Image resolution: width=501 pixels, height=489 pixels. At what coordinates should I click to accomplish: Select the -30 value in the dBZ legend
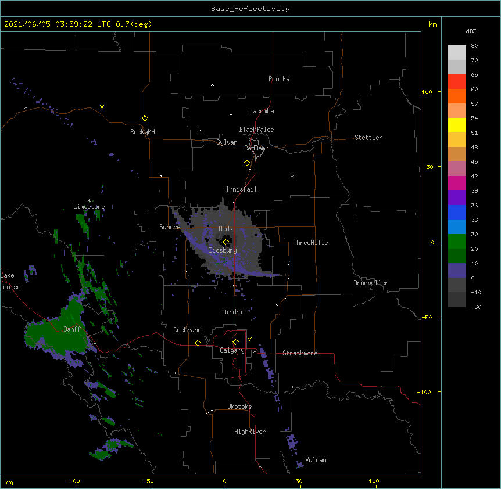click(476, 307)
